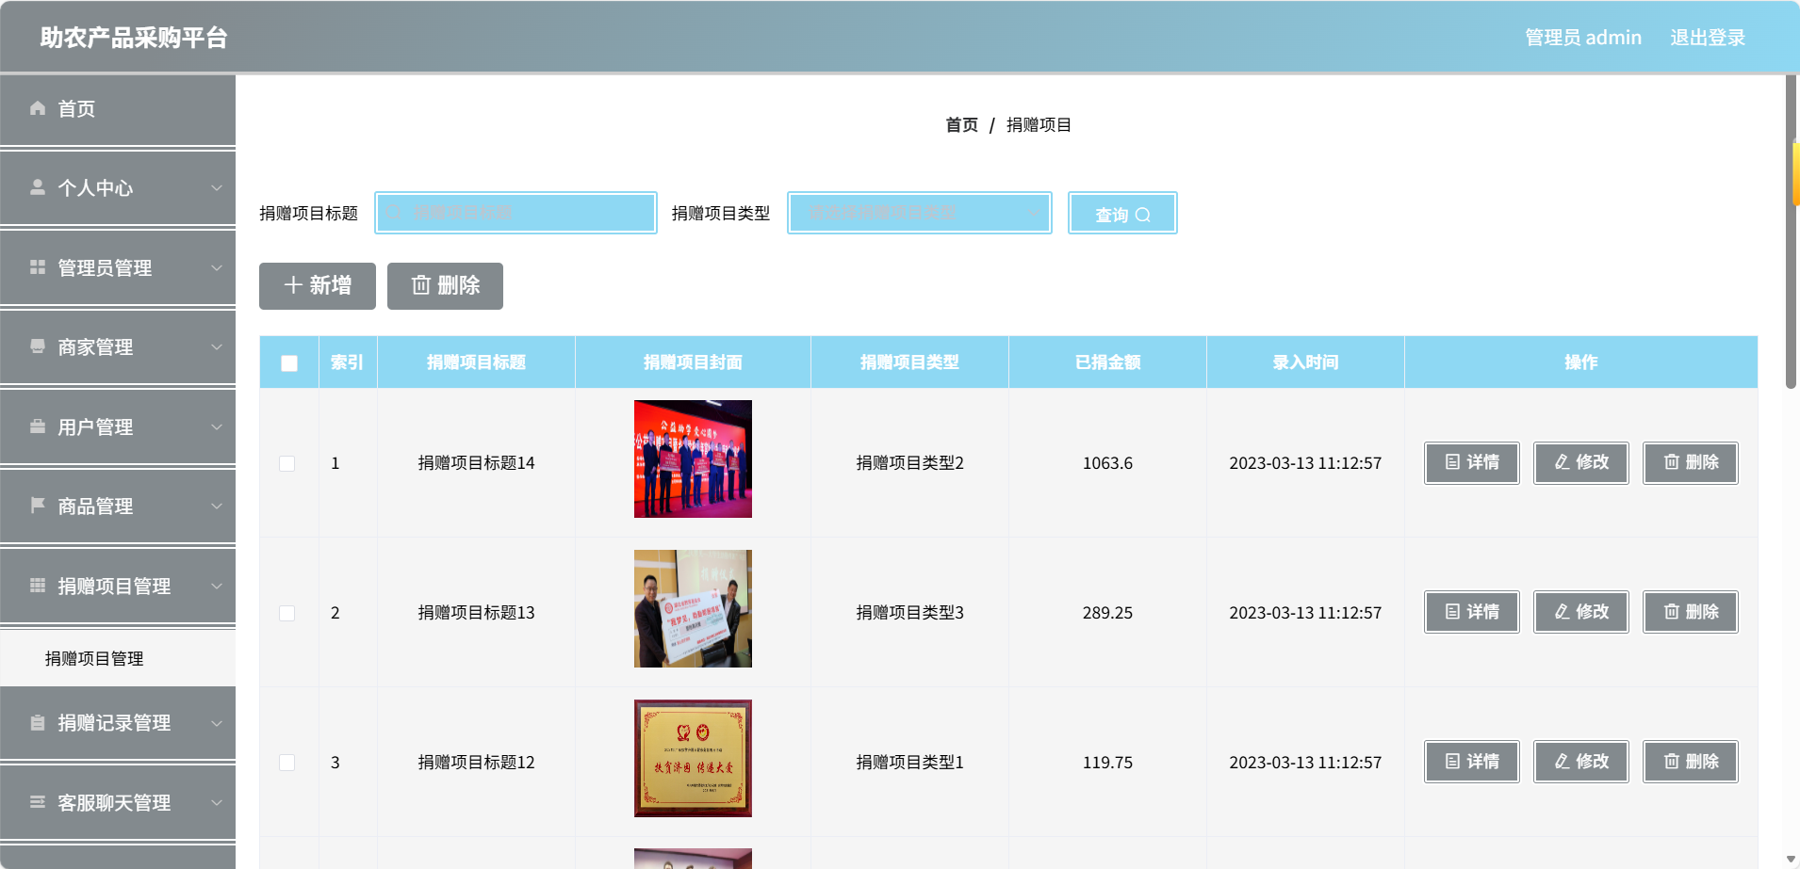Click the 管理员 admin account link
Viewport: 1800px width, 869px height.
pos(1583,38)
